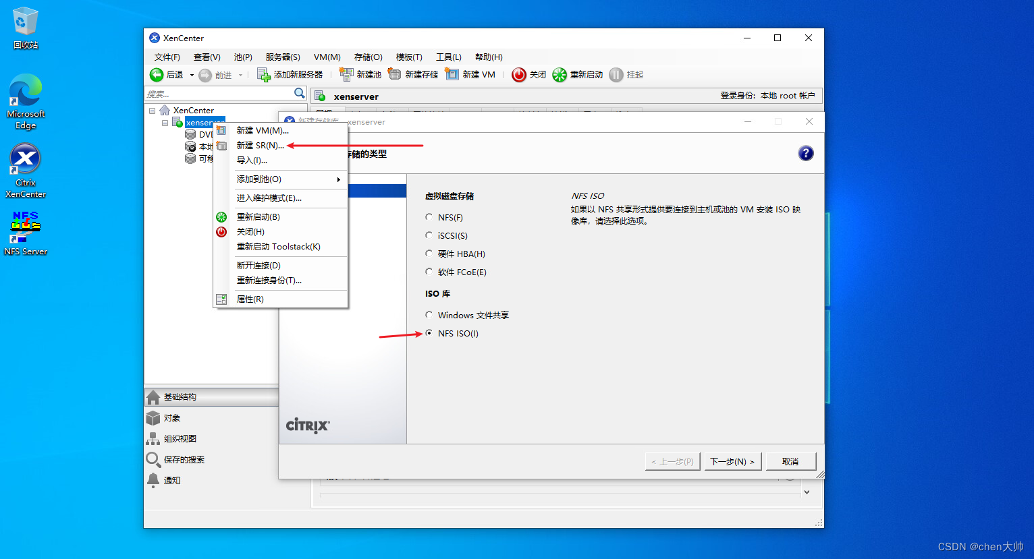This screenshot has height=559, width=1034.
Task: Open the Tools (工具) menu
Action: pos(449,57)
